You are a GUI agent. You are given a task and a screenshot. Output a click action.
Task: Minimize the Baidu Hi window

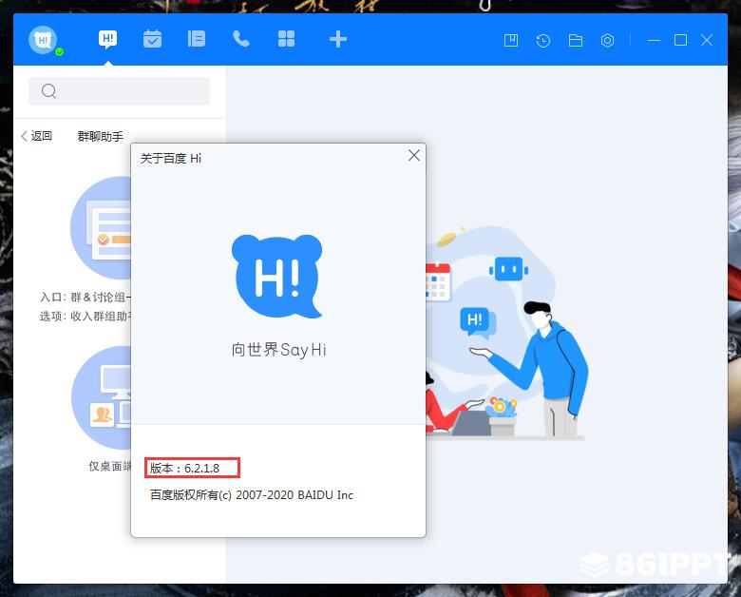(x=654, y=41)
